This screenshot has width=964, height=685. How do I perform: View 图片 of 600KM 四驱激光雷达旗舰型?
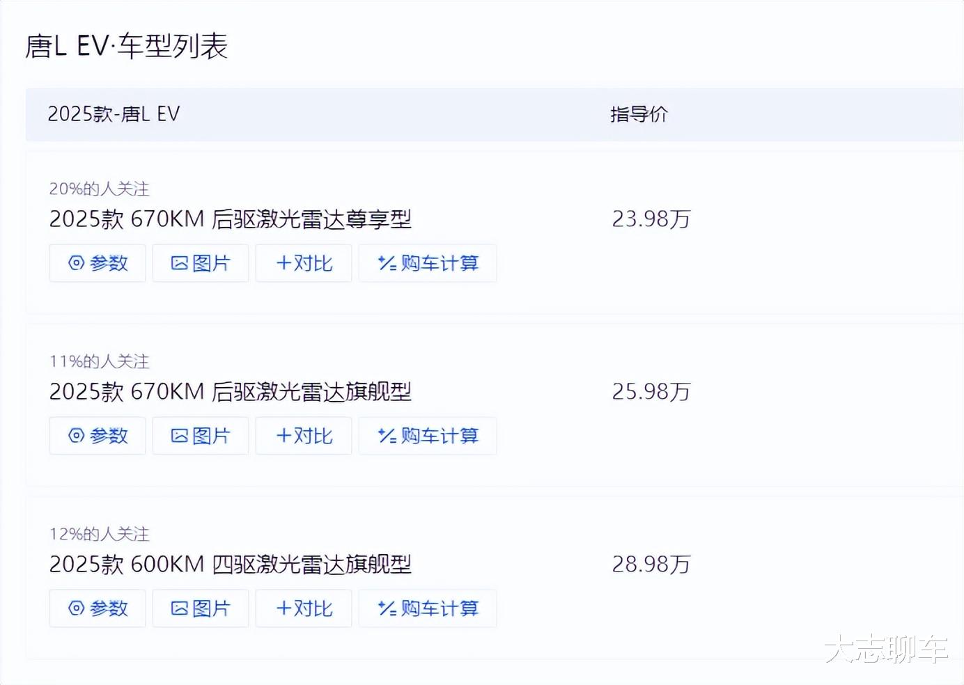point(201,608)
